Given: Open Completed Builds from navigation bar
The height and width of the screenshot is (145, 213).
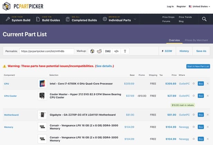Looking at the screenshot, I should tap(81, 19).
